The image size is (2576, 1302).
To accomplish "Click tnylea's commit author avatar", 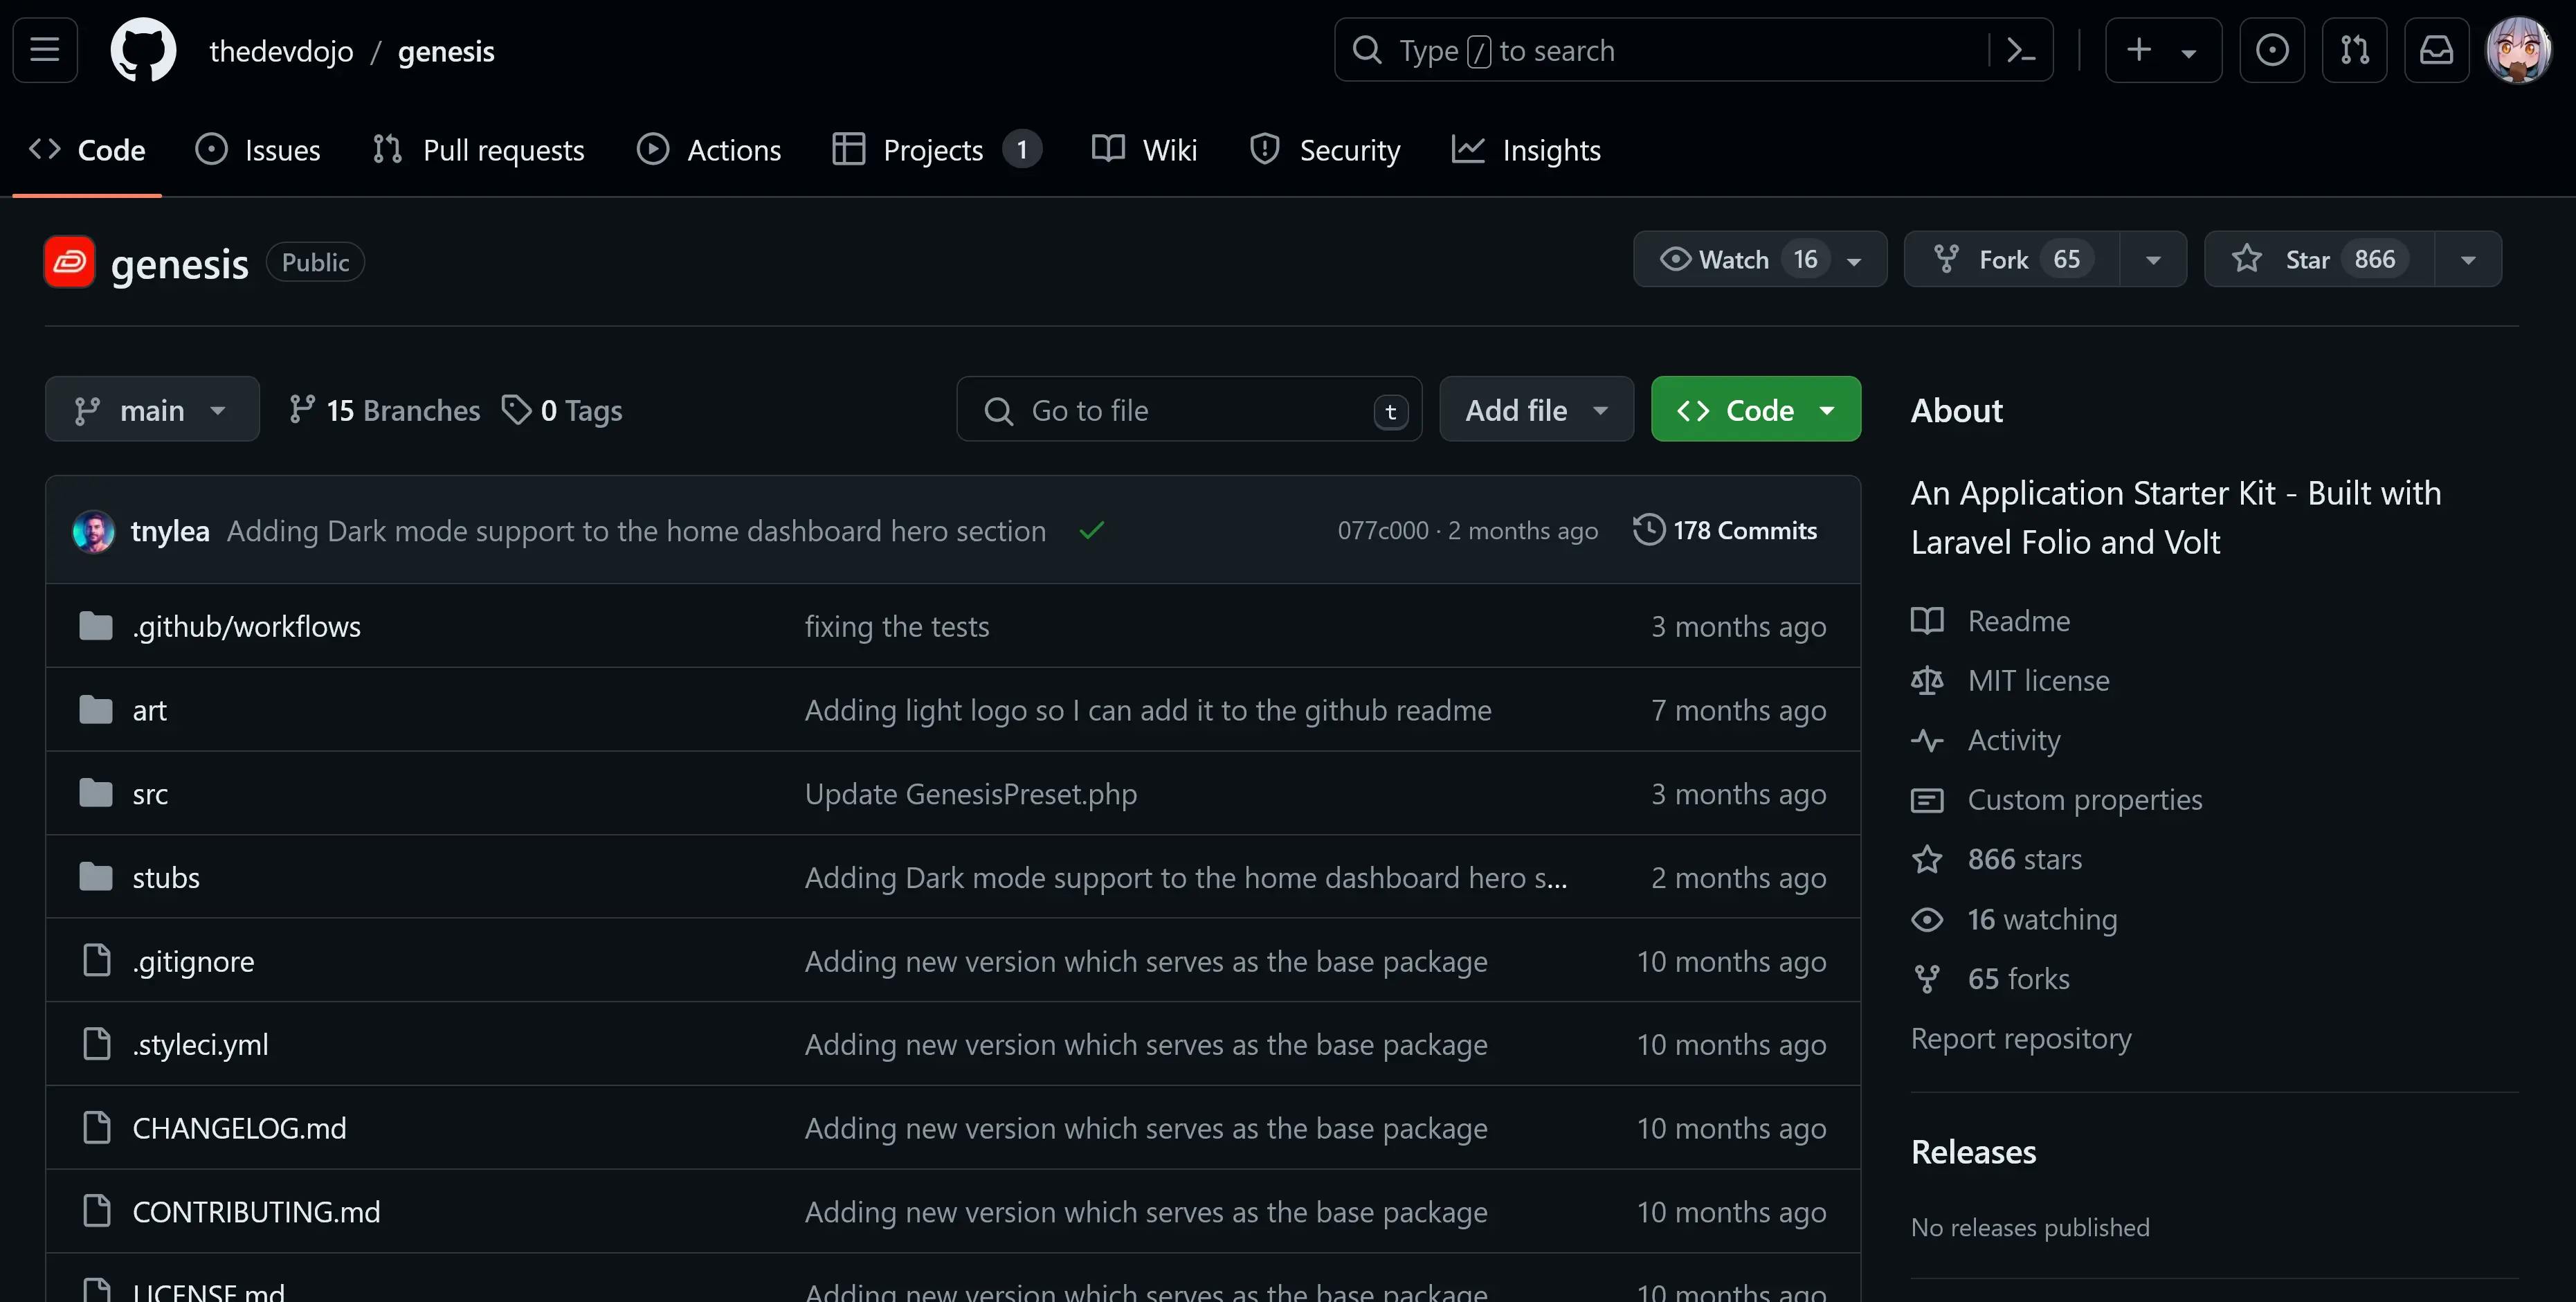I will [94, 531].
